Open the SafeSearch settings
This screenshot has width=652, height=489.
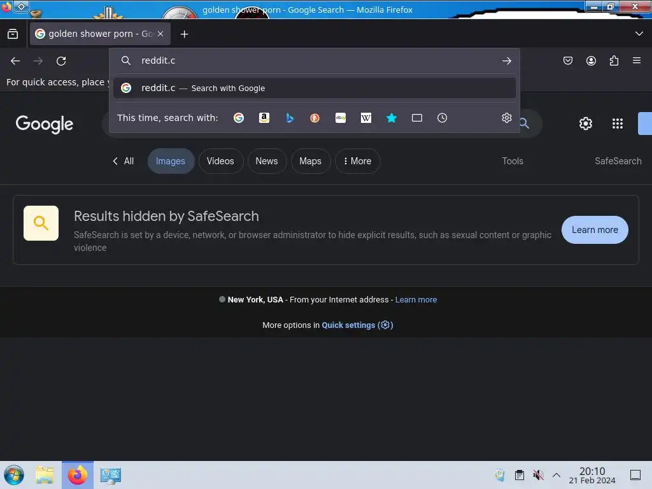tap(618, 161)
